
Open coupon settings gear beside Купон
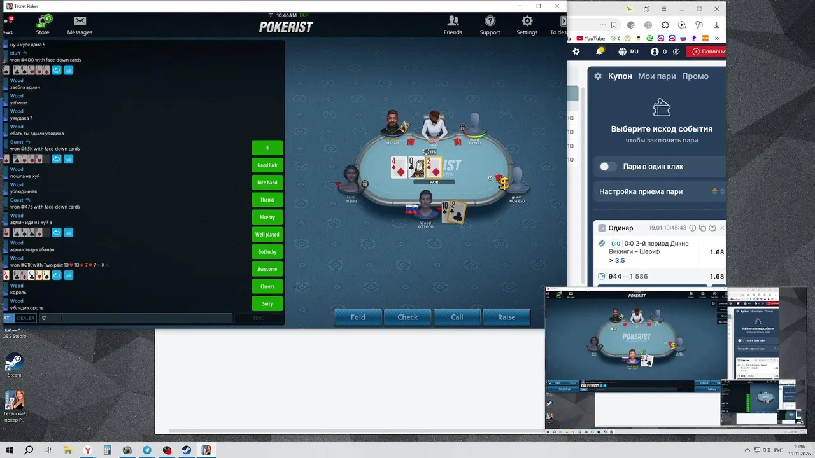pyautogui.click(x=598, y=76)
